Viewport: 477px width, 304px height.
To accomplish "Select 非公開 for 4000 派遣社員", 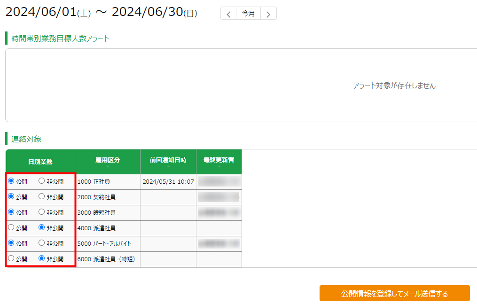I will click(x=42, y=227).
